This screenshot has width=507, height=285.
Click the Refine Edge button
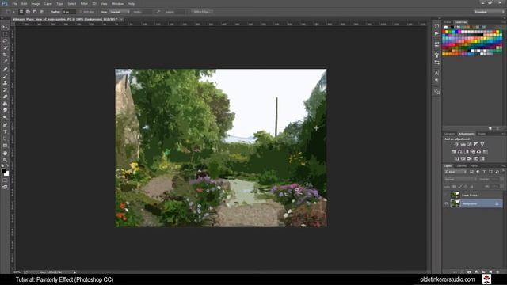201,12
